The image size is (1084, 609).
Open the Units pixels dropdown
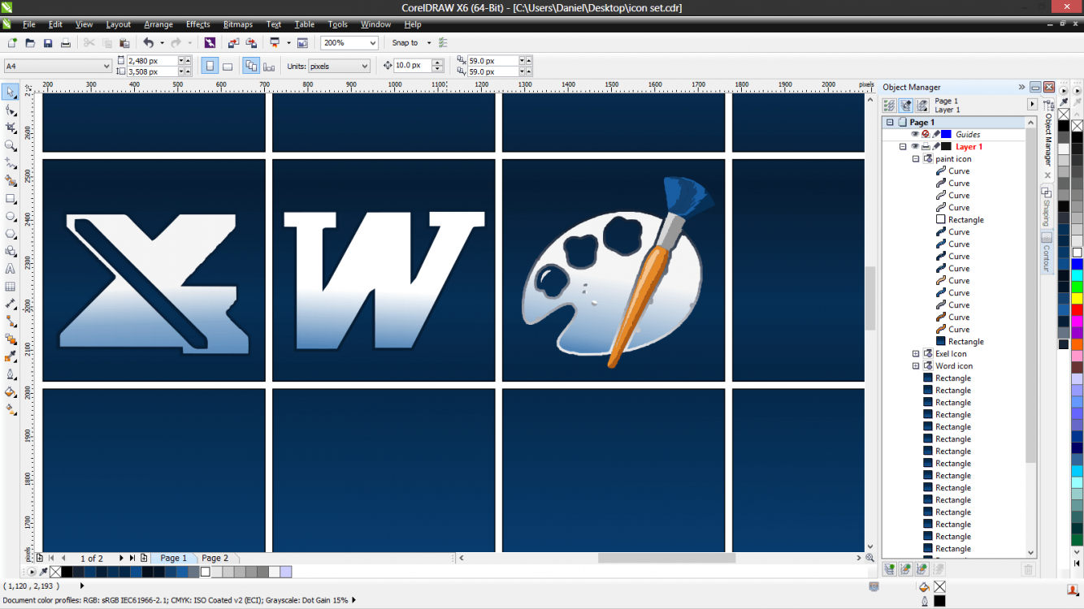(365, 66)
